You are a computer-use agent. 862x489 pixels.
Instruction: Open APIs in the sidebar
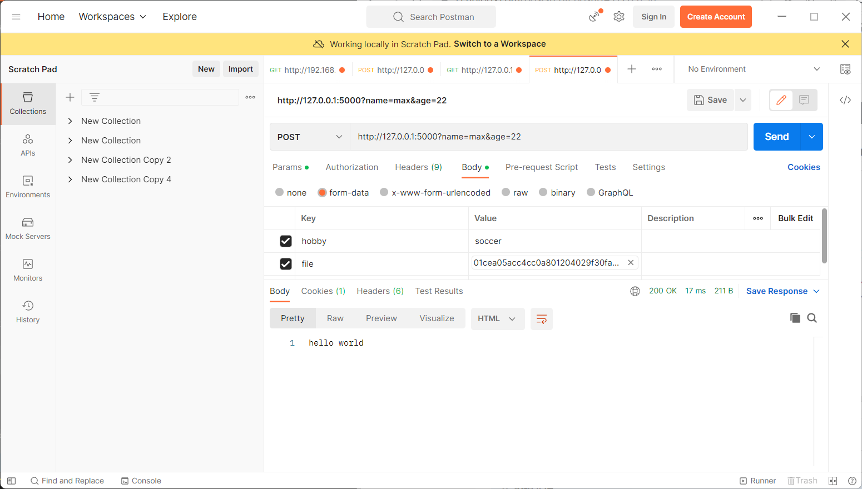coord(28,145)
